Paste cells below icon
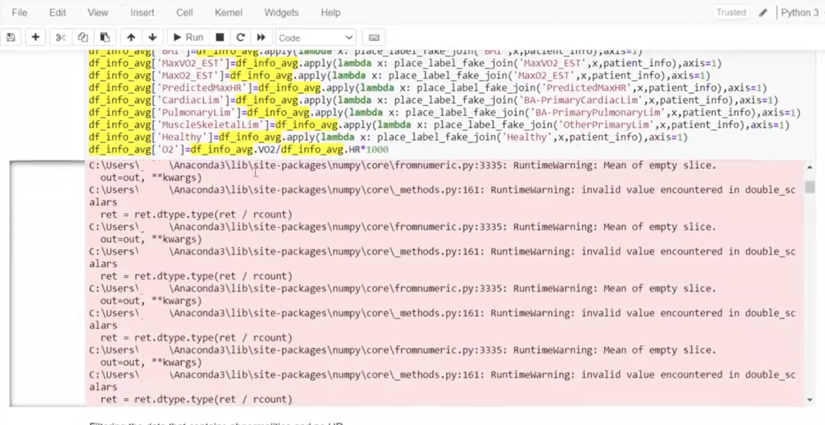Viewport: 825px width, 425px height. click(105, 38)
